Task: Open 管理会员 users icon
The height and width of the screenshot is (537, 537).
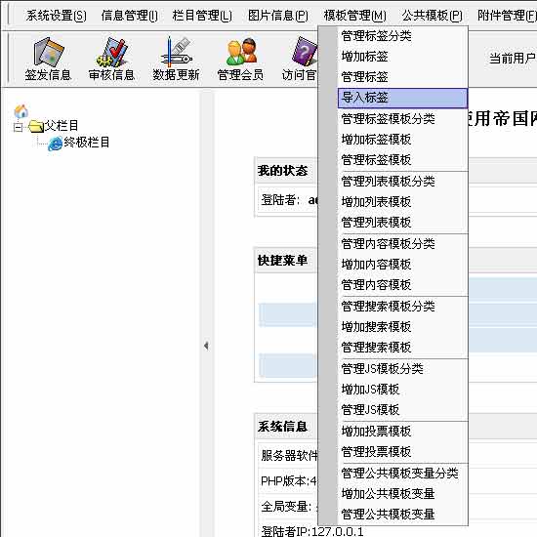Action: point(242,52)
